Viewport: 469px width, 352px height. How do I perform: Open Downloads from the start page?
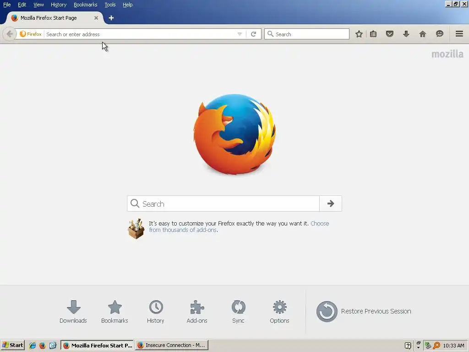73,312
